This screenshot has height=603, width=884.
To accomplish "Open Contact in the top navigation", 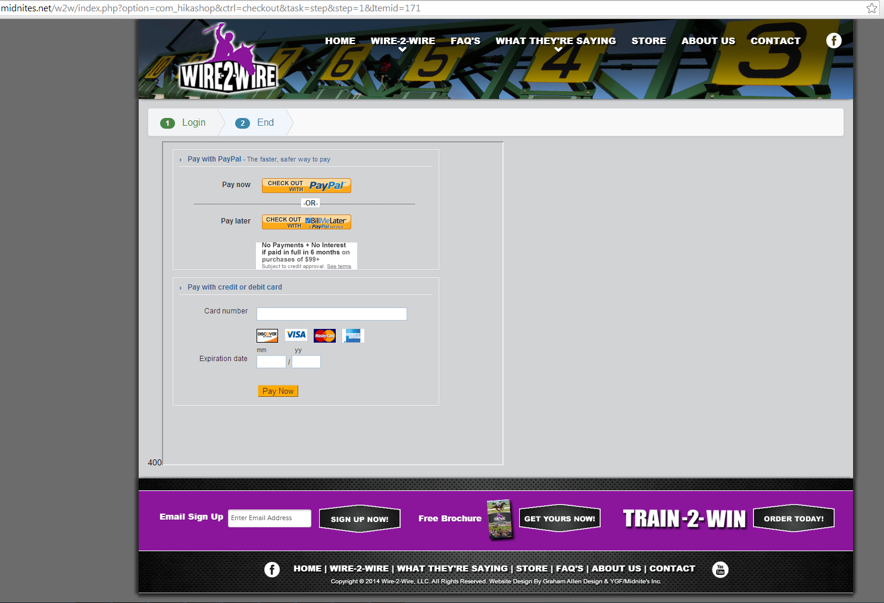I will click(776, 41).
